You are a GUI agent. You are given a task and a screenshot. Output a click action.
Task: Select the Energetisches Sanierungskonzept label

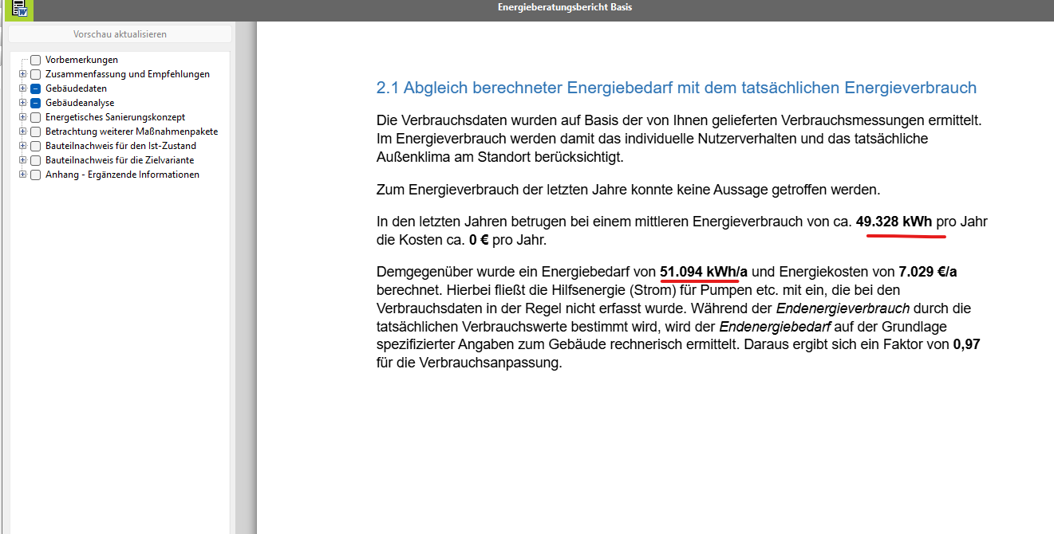tap(115, 117)
